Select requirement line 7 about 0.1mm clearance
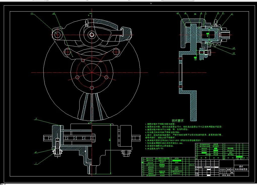Image resolution: width=257 pixels, height=185 pixels. click(164, 143)
